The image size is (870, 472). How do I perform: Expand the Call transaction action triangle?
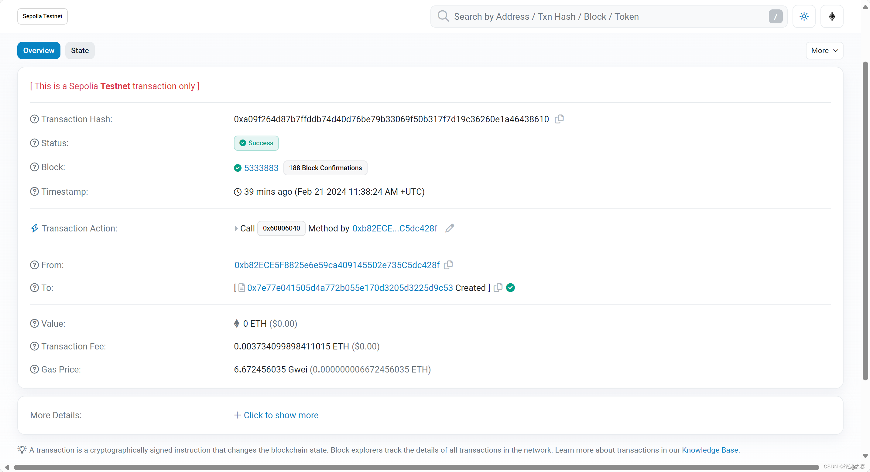pos(236,229)
